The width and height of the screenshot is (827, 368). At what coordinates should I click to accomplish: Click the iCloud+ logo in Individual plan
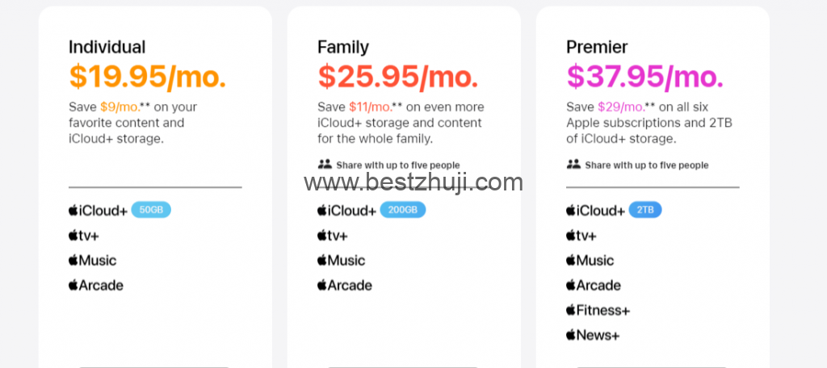(98, 211)
